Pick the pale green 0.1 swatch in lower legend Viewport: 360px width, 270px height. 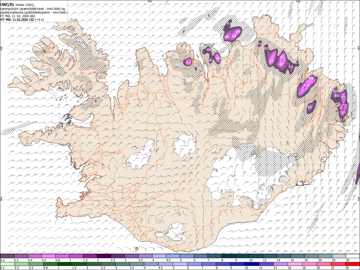tap(7, 264)
